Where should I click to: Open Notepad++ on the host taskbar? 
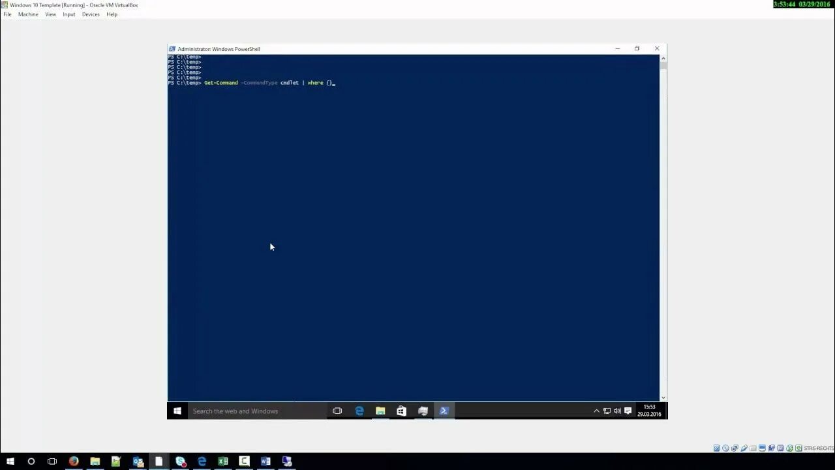coord(116,462)
